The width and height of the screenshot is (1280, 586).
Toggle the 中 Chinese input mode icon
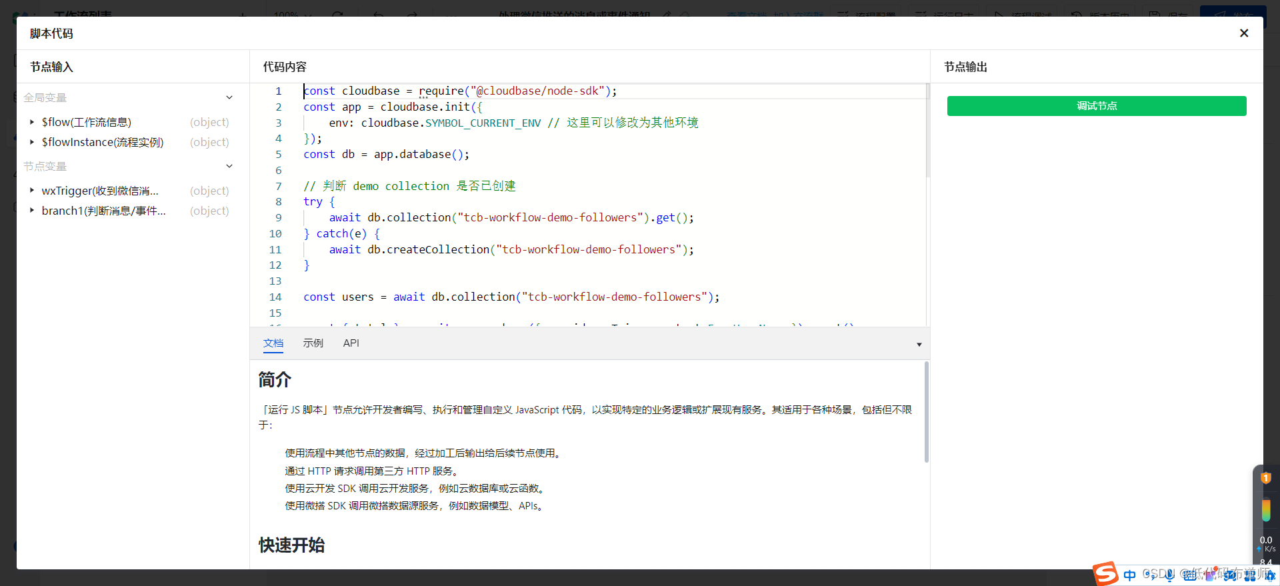[1129, 575]
